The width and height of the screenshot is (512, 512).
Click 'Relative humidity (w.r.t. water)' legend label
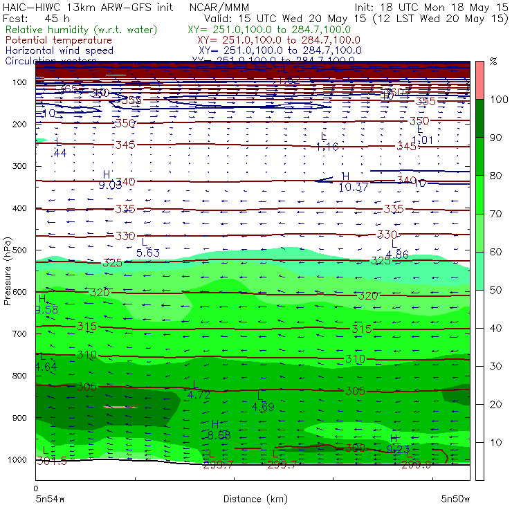pos(82,30)
